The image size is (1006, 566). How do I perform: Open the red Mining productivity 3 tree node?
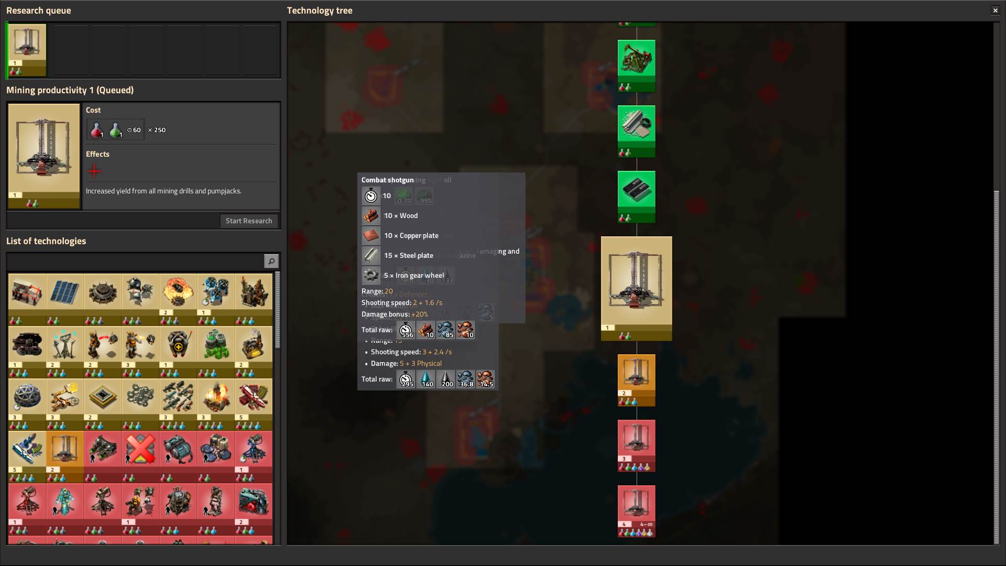636,445
